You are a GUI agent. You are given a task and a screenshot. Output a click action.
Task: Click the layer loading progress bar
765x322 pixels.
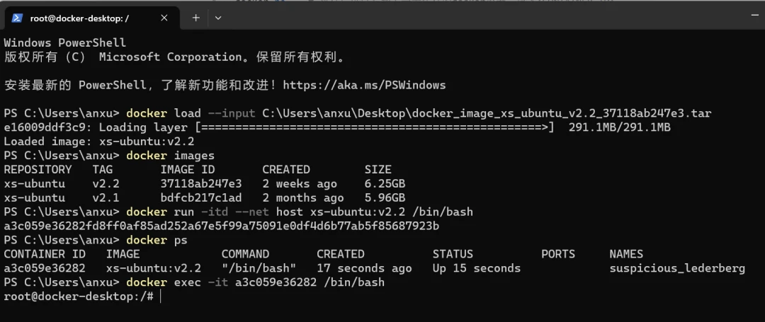(x=374, y=127)
